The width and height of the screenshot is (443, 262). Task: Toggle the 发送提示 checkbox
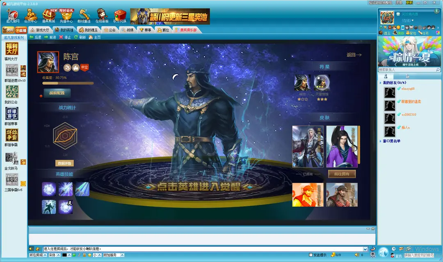click(x=311, y=255)
